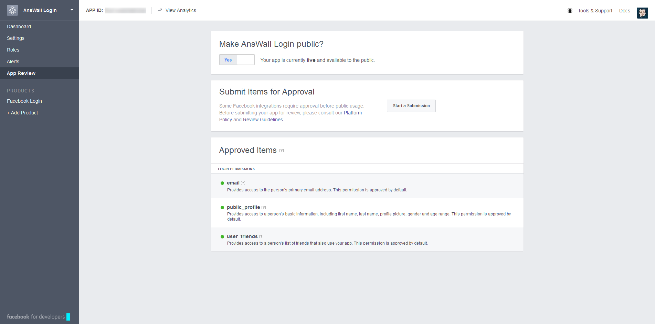Click Start a Submission button
Viewport: 655px width, 324px height.
point(411,106)
